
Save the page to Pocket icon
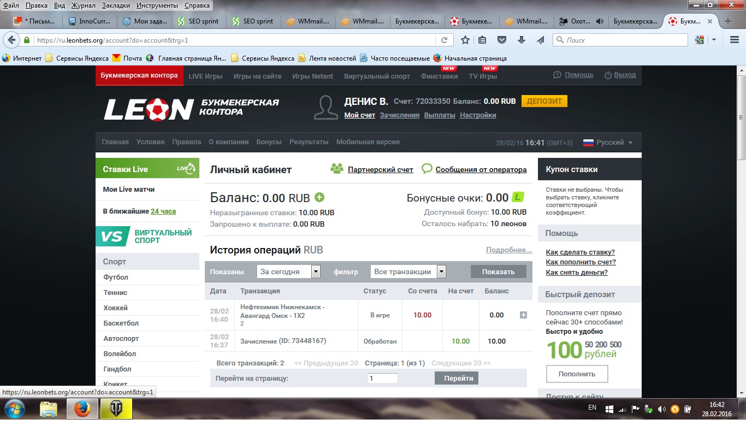(501, 40)
